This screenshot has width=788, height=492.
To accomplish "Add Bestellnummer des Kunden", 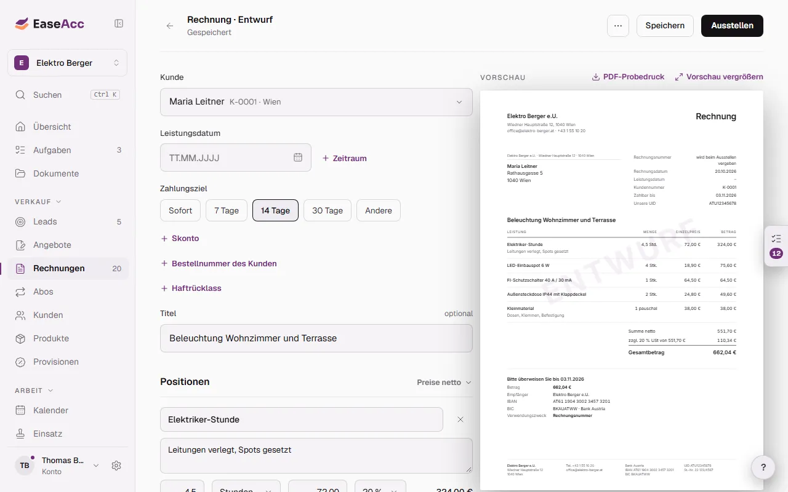I will pos(219,263).
